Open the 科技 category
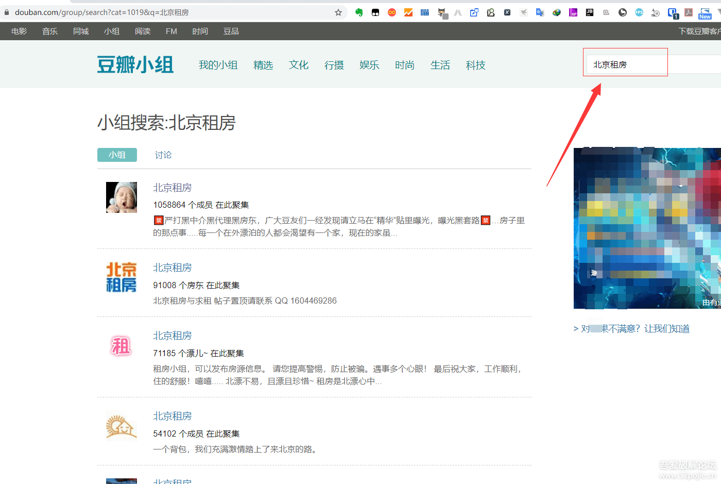 [476, 65]
